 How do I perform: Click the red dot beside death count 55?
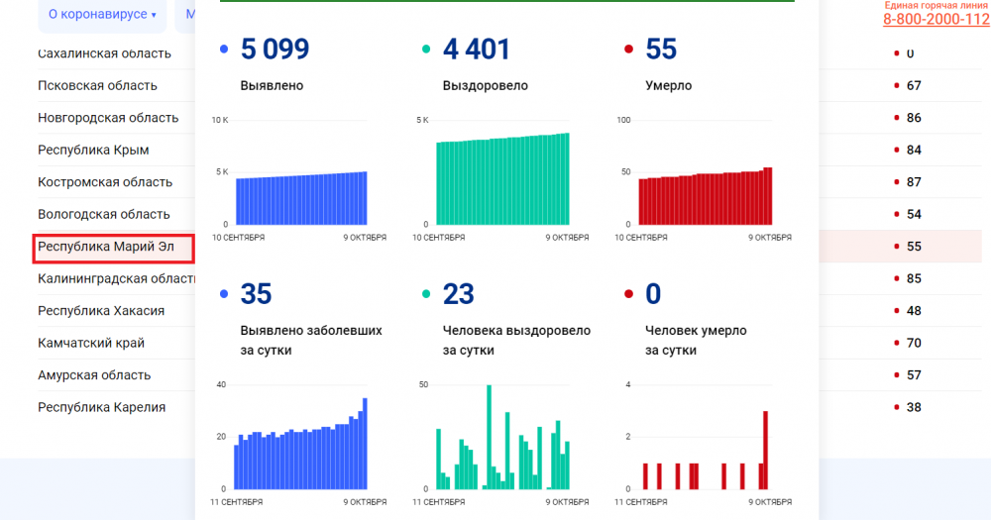896,247
